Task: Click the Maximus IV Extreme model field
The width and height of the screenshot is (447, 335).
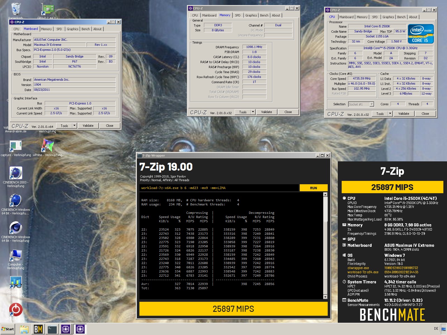Action: [60, 45]
